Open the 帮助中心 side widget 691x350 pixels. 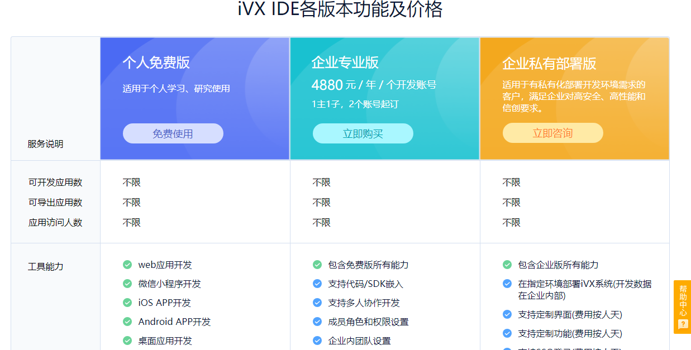pos(682,307)
